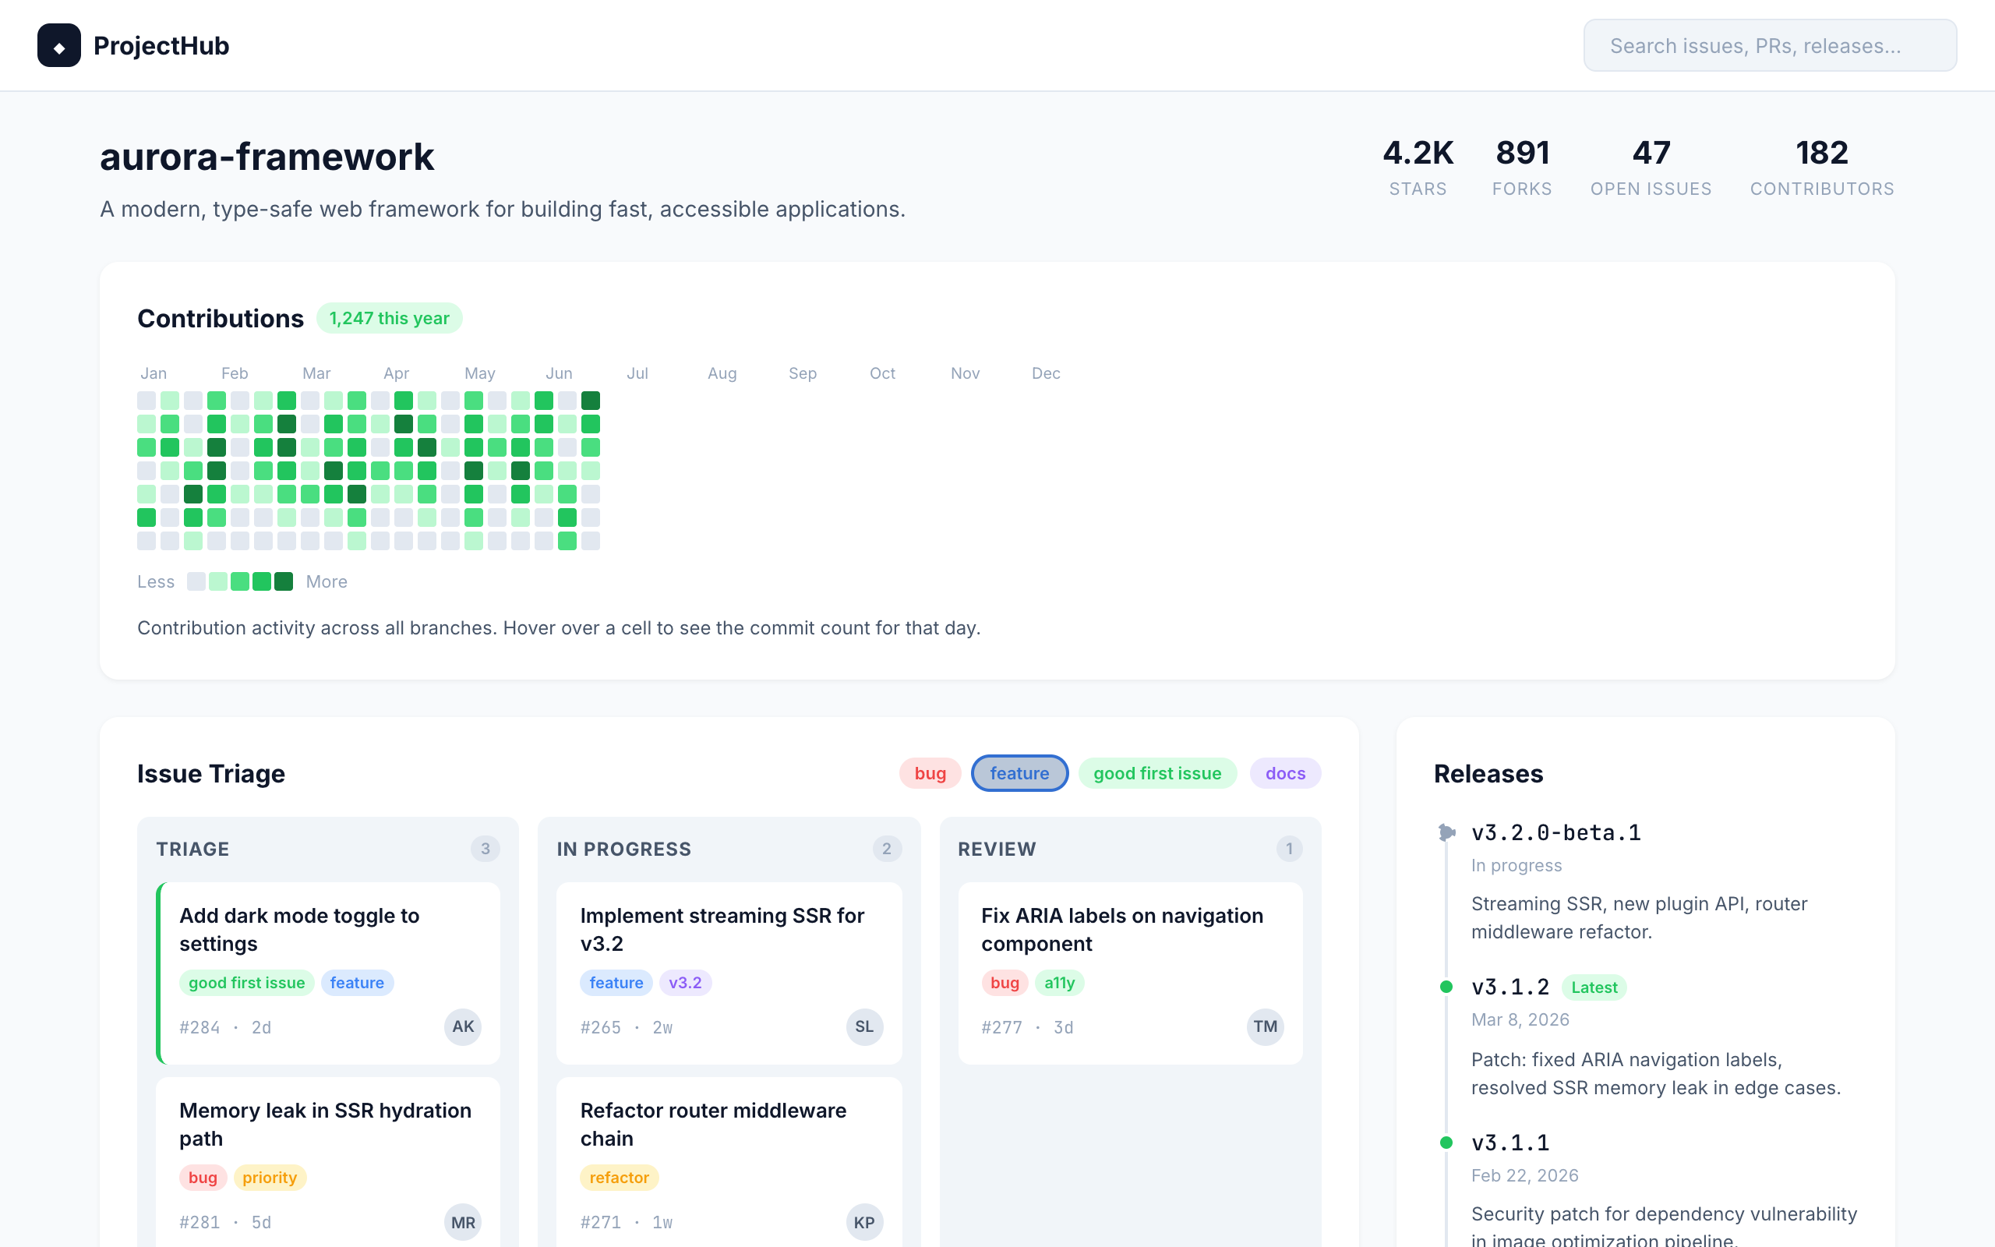The width and height of the screenshot is (1995, 1247).
Task: Click the darkest square in the heatmap legend
Action: point(284,581)
